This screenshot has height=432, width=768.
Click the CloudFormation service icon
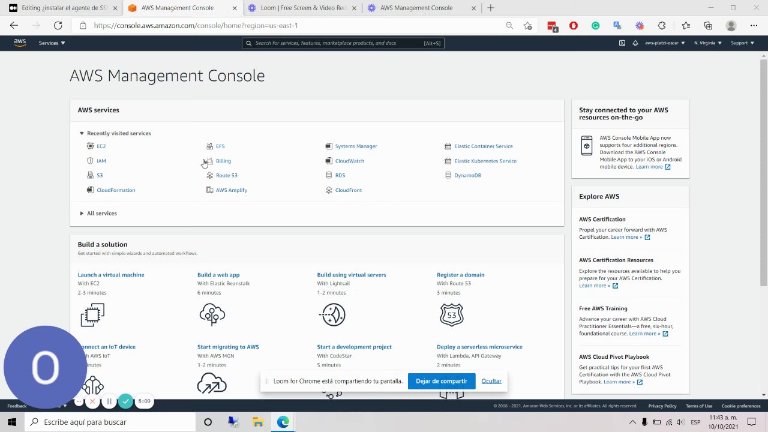[91, 190]
